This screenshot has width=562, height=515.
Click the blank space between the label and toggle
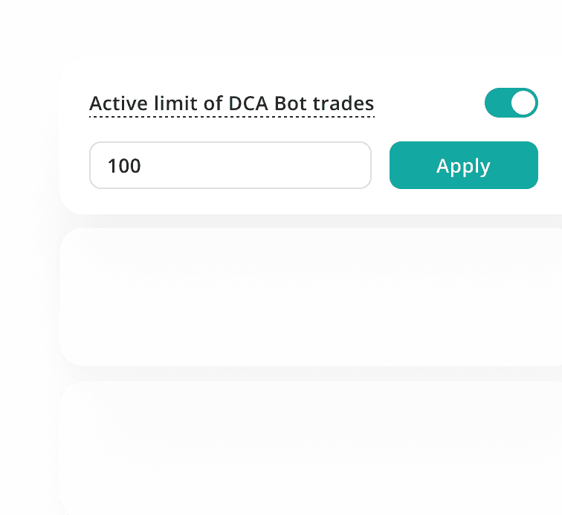click(429, 103)
